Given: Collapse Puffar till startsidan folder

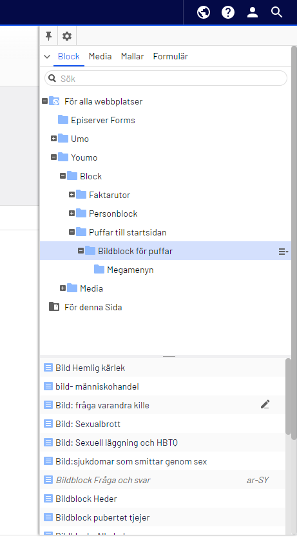Looking at the screenshot, I should [x=72, y=232].
